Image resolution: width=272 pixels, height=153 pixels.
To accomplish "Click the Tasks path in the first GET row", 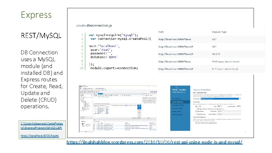I will pos(175,39).
